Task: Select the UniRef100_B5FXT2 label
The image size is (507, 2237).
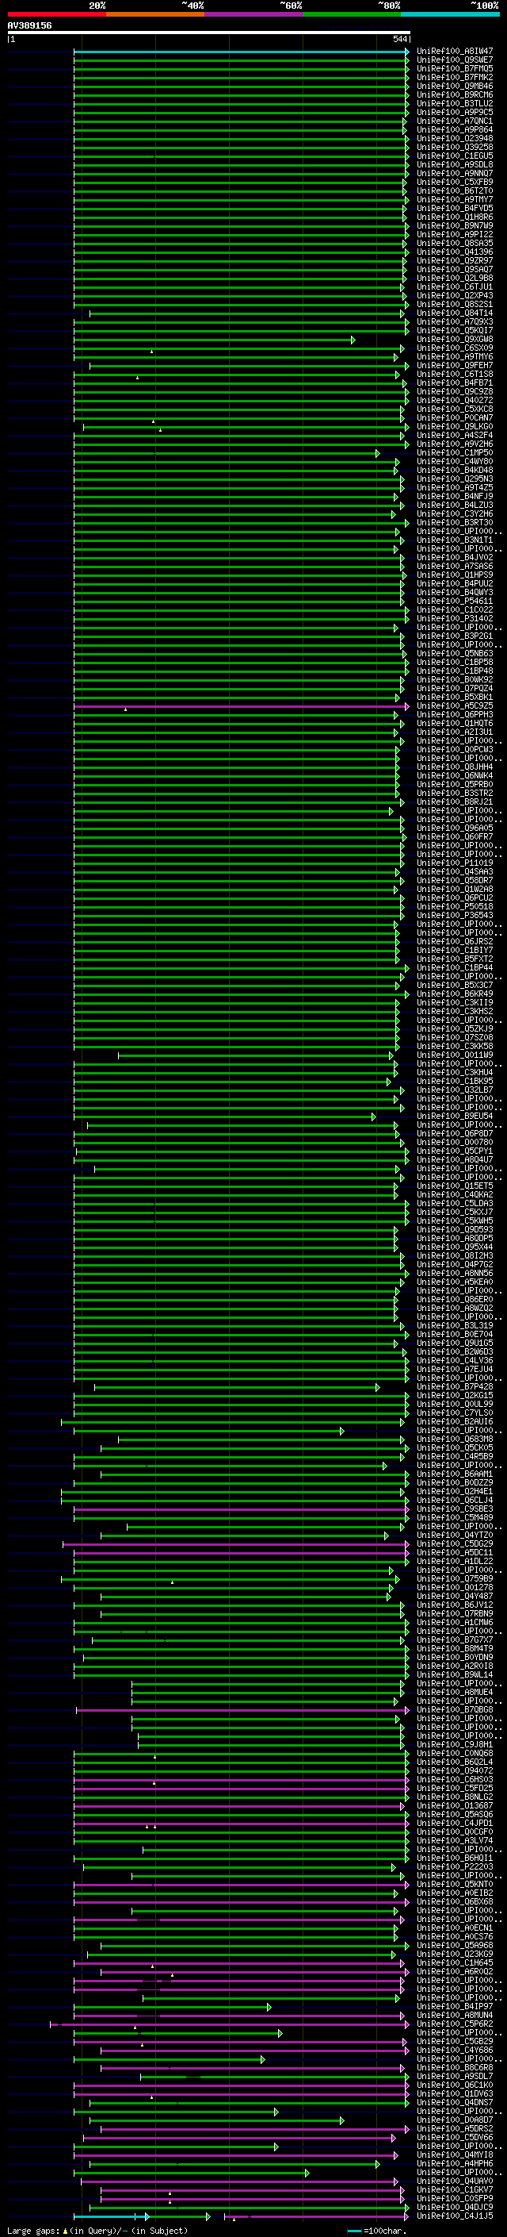Action: coord(455,959)
